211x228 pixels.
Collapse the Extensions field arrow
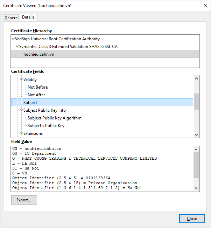(21, 133)
